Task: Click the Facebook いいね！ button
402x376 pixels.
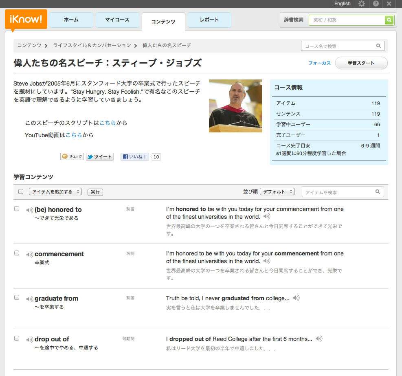Action: [134, 157]
